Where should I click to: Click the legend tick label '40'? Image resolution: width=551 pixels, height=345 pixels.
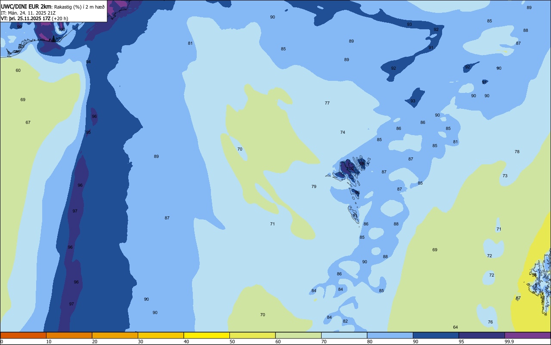coord(186,342)
